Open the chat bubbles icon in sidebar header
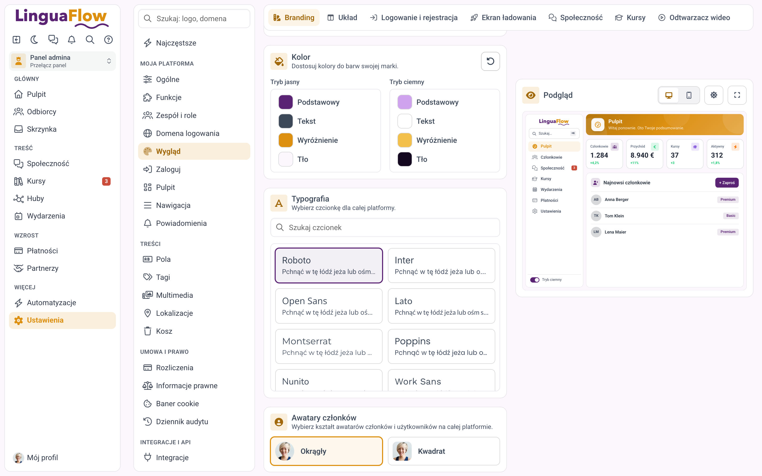 [53, 40]
